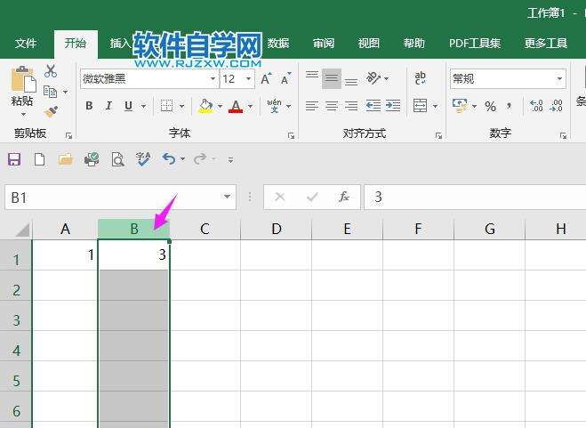Viewport: 586px width, 428px height.
Task: Switch to the 审阅 tab
Action: point(324,44)
